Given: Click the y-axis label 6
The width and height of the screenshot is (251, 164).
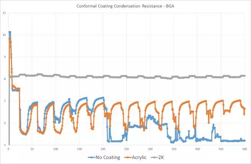Looking at the screenshot, I should (x=5, y=123).
